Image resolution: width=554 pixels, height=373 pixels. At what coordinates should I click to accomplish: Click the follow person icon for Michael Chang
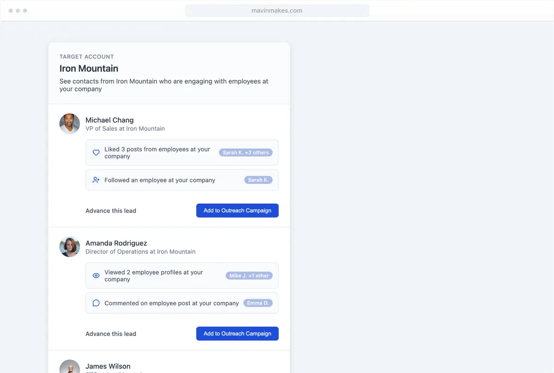click(96, 180)
